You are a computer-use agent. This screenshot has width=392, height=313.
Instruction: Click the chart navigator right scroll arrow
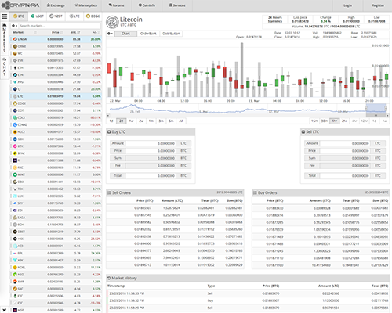[387, 116]
